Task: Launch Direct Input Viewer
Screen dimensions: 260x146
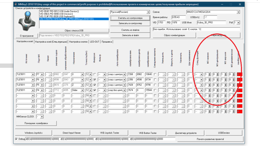Action: (x=72, y=133)
